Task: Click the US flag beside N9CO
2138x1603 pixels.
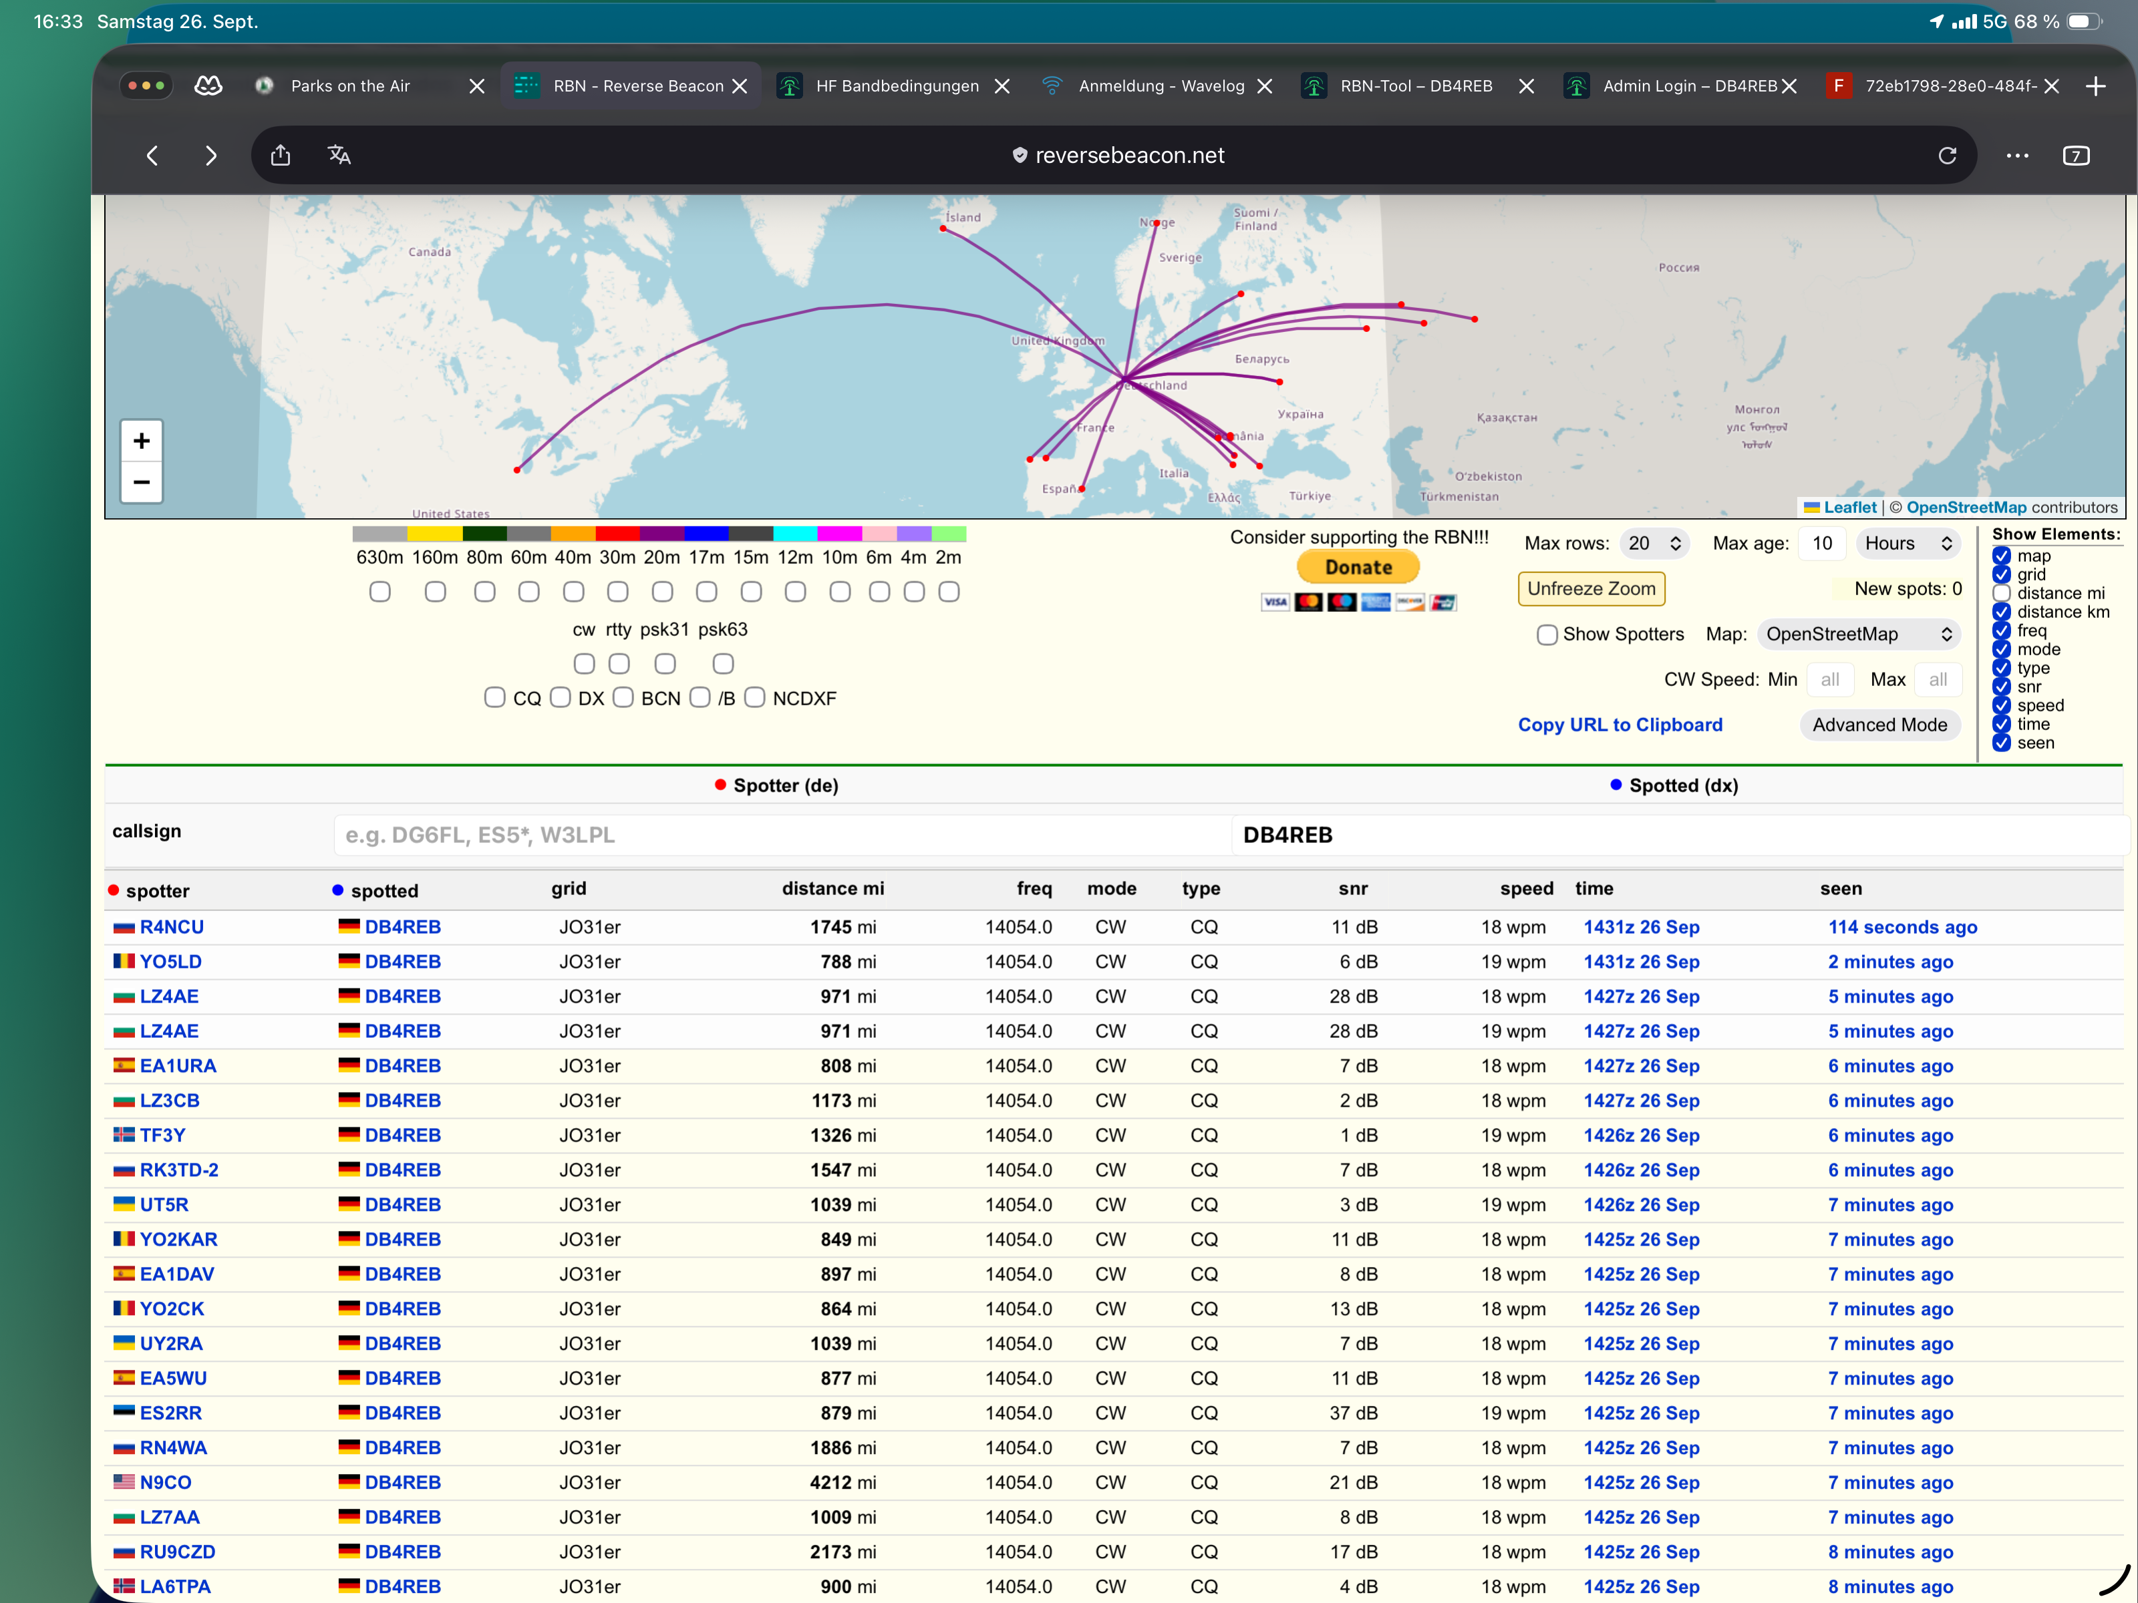Action: point(124,1481)
